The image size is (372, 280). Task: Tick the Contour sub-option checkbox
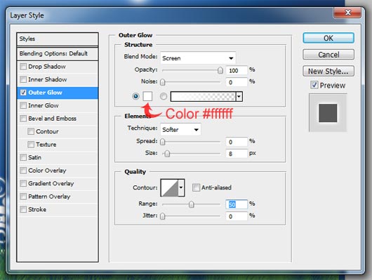[x=31, y=131]
